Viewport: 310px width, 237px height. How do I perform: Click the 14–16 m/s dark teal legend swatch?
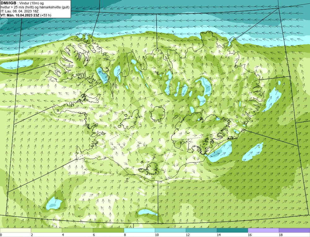[x=232, y=230]
